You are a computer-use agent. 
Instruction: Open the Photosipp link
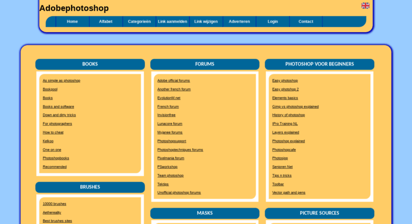click(280, 158)
